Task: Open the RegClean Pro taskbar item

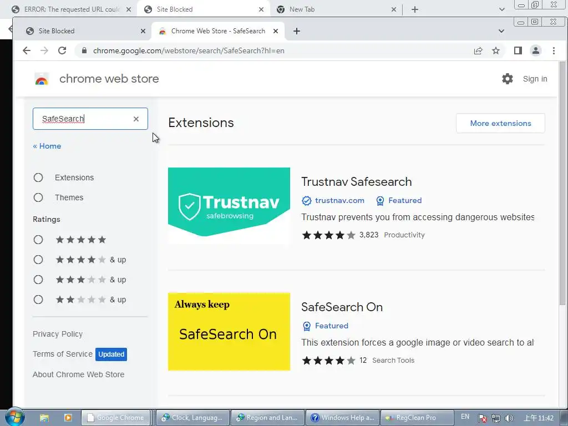Action: tap(417, 418)
